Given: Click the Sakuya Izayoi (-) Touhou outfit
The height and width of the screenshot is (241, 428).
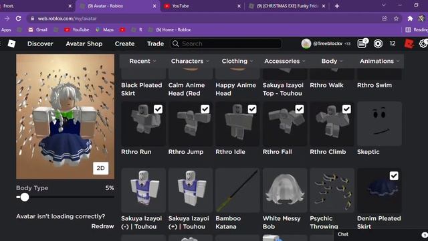Looking at the screenshot, I should tap(143, 190).
